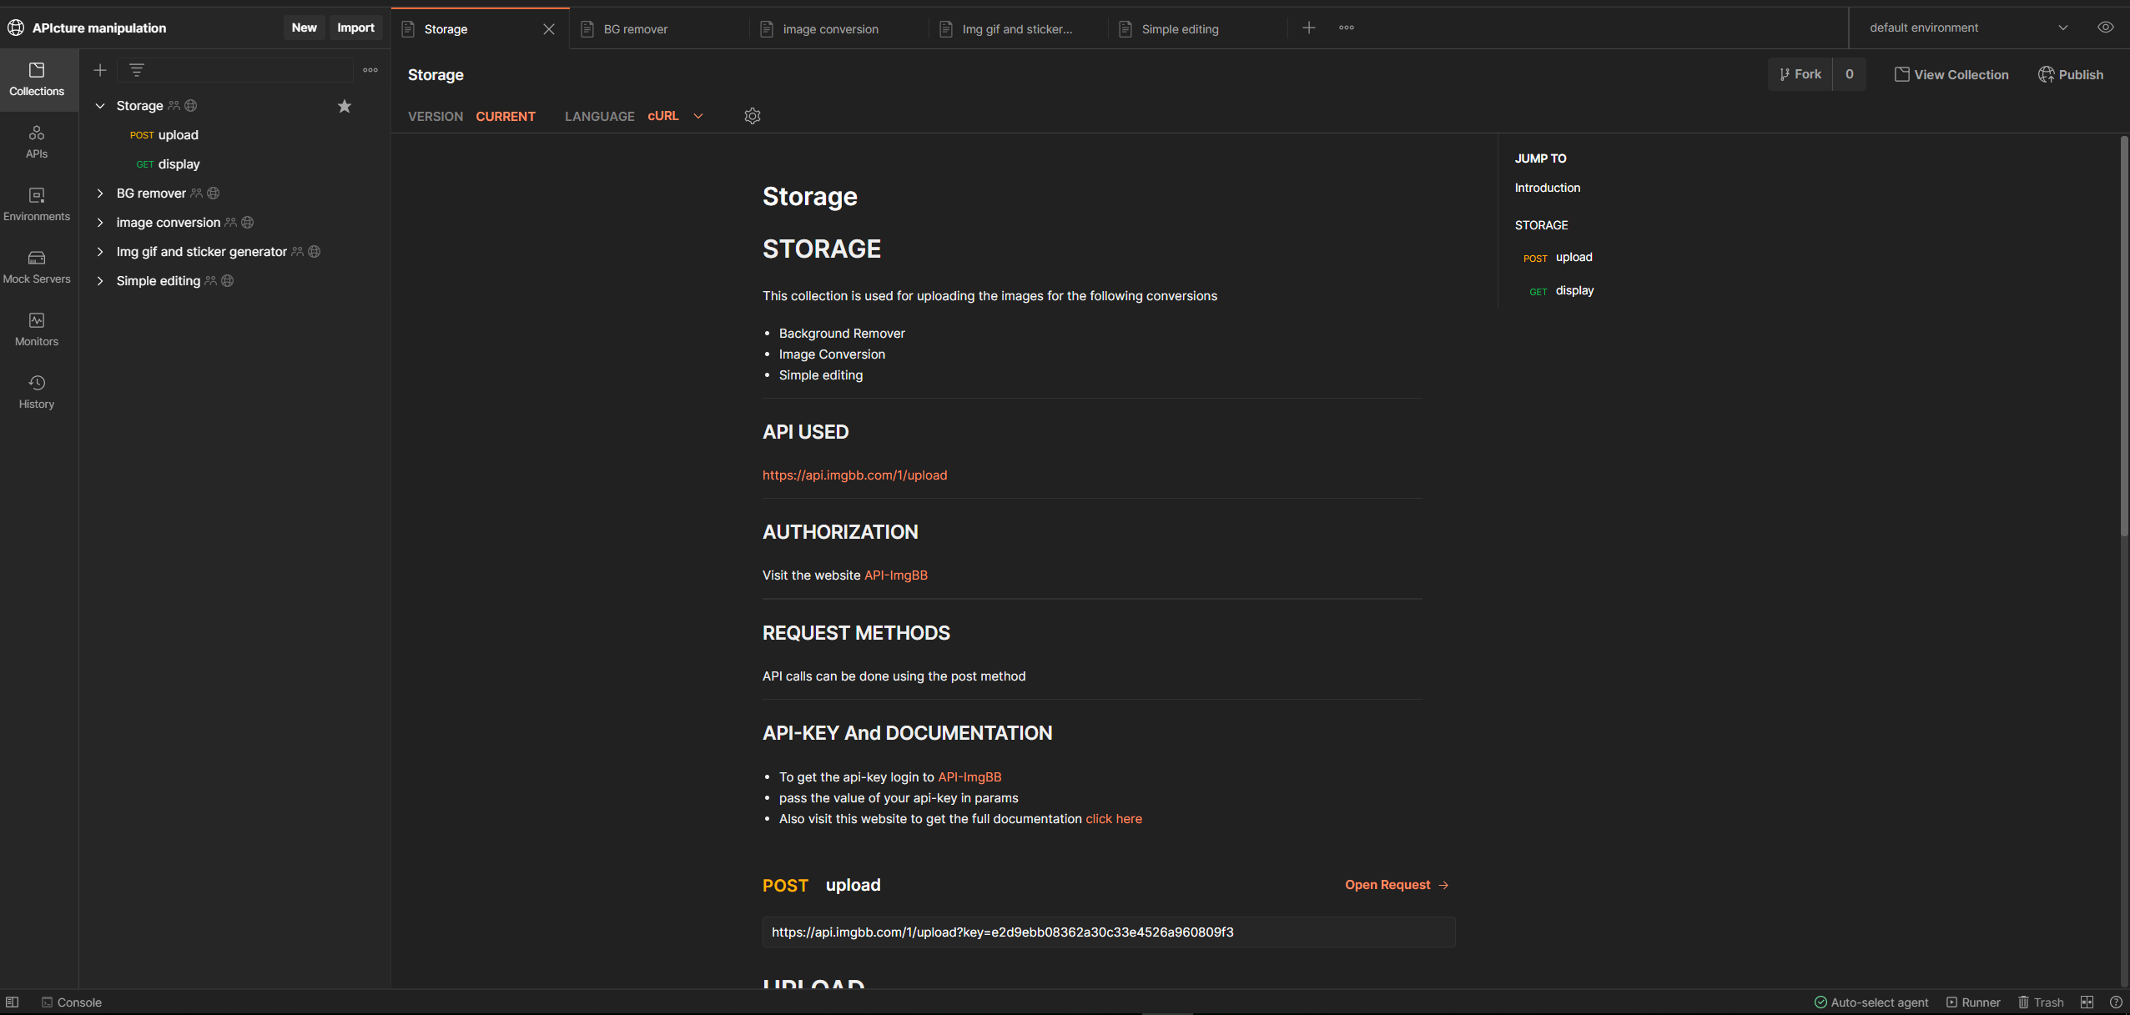The height and width of the screenshot is (1015, 2130).
Task: Open Mock Servers in sidebar
Action: pyautogui.click(x=37, y=267)
